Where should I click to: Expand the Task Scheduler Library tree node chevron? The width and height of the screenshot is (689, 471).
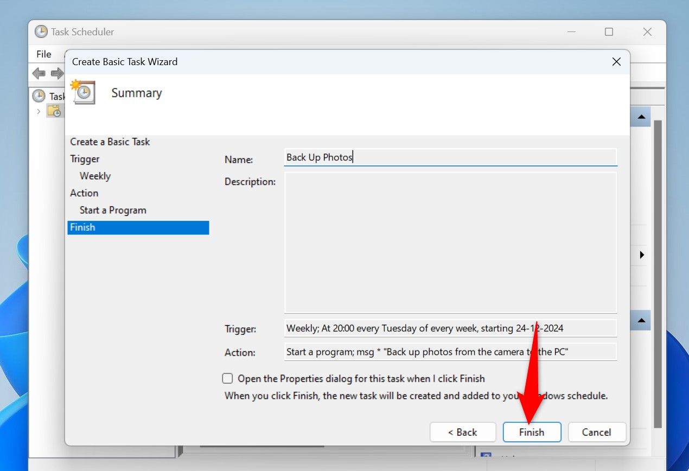coord(39,111)
